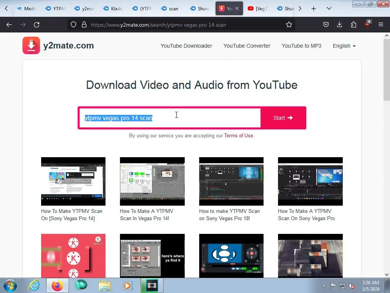Show Firefox downloads panel
This screenshot has height=293, width=390.
(339, 25)
